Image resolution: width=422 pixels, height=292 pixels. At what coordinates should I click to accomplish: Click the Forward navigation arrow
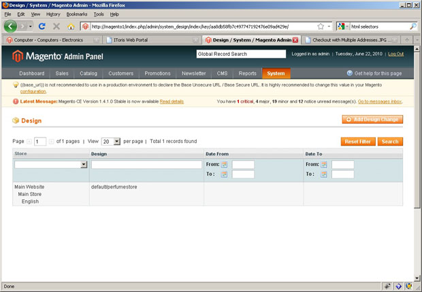[23, 27]
